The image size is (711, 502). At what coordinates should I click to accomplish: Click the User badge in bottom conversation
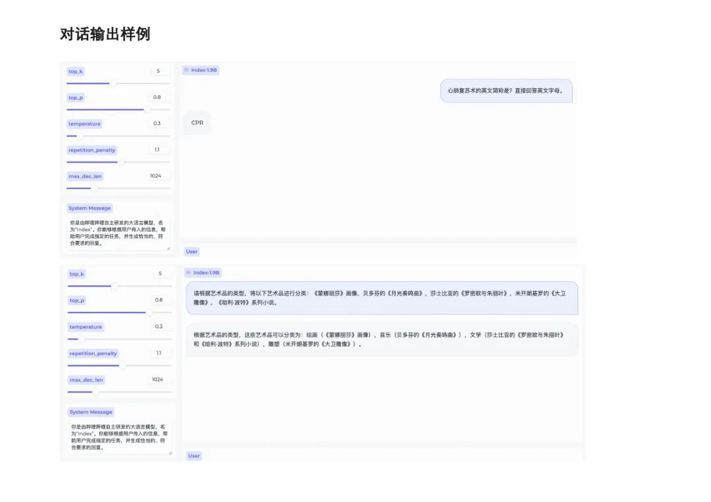[194, 455]
